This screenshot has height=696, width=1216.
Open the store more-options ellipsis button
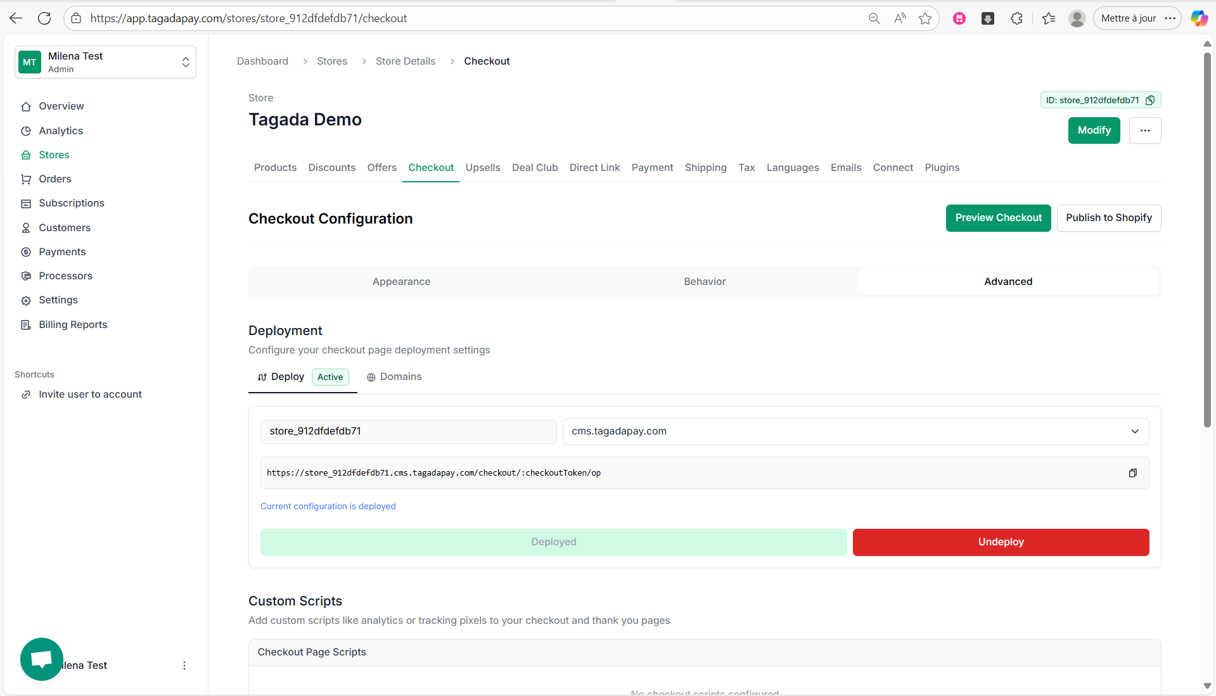point(1145,130)
